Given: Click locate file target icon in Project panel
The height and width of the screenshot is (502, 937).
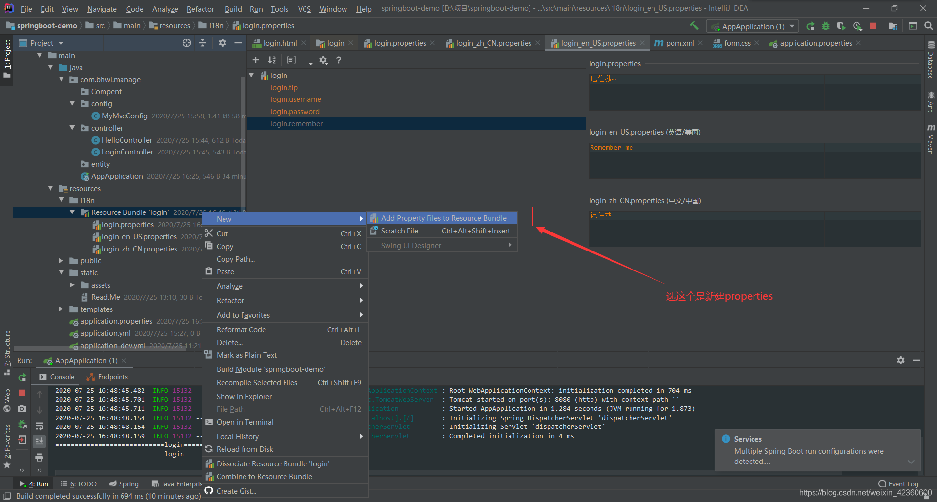Looking at the screenshot, I should (x=187, y=43).
